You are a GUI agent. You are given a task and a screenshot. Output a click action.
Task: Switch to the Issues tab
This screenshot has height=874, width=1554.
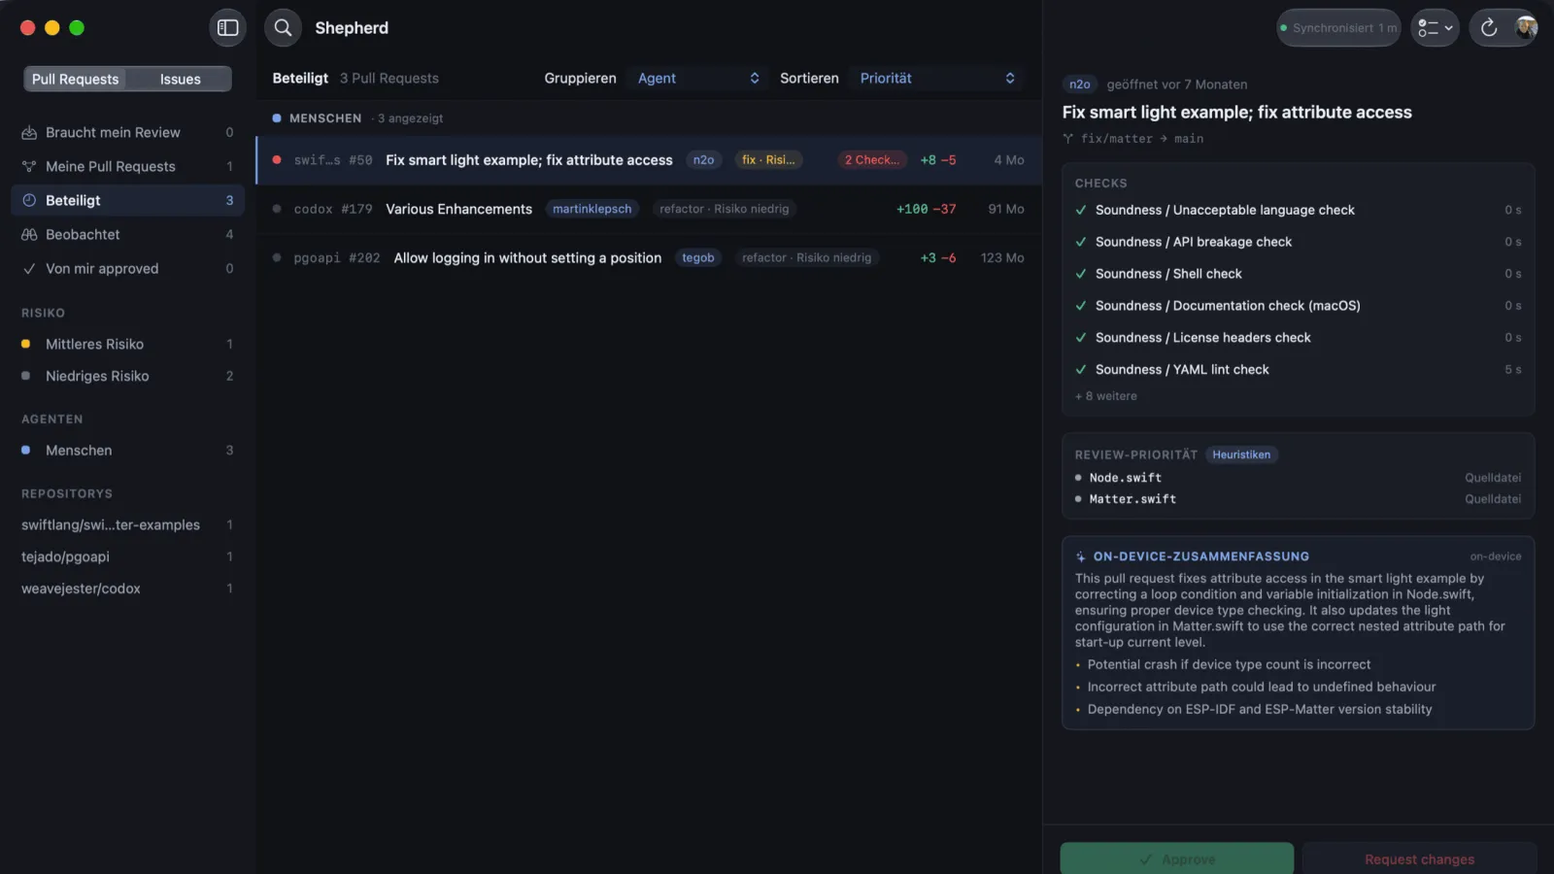tap(180, 79)
